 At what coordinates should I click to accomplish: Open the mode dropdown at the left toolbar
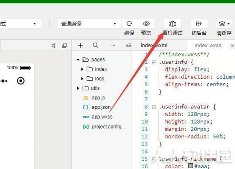click(20, 23)
